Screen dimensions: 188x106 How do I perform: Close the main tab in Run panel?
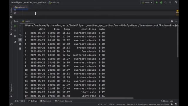click(x=32, y=21)
